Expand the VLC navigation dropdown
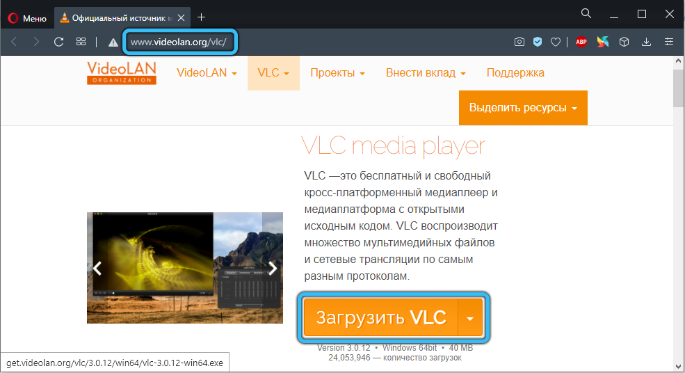685x373 pixels. pos(273,73)
